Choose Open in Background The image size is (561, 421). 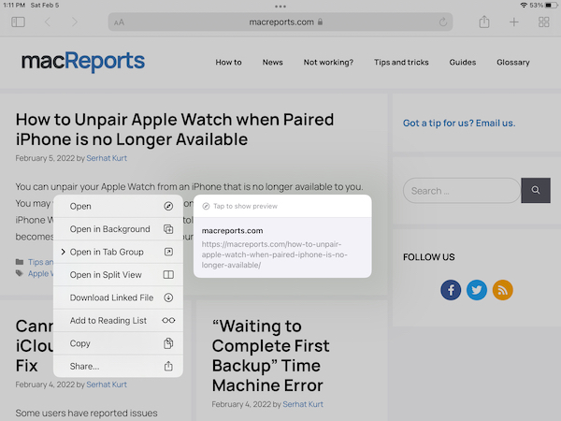coord(118,229)
